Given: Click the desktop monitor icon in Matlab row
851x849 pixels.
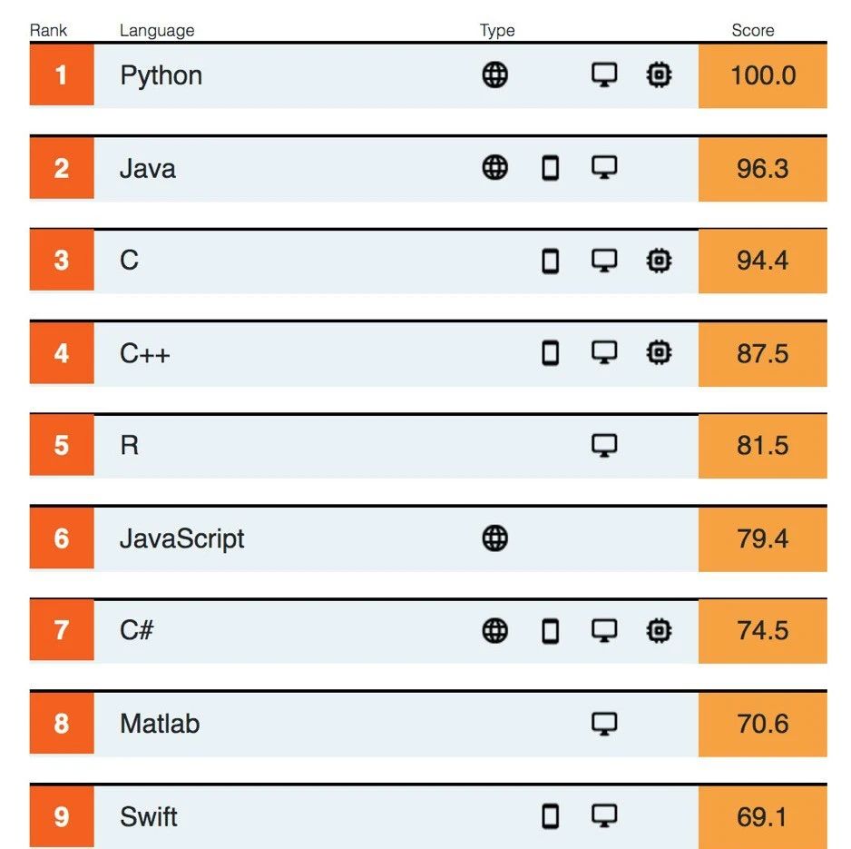Looking at the screenshot, I should (604, 724).
